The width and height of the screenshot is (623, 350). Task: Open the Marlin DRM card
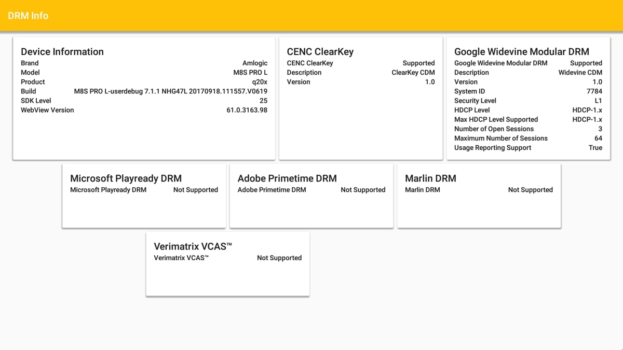tap(479, 196)
